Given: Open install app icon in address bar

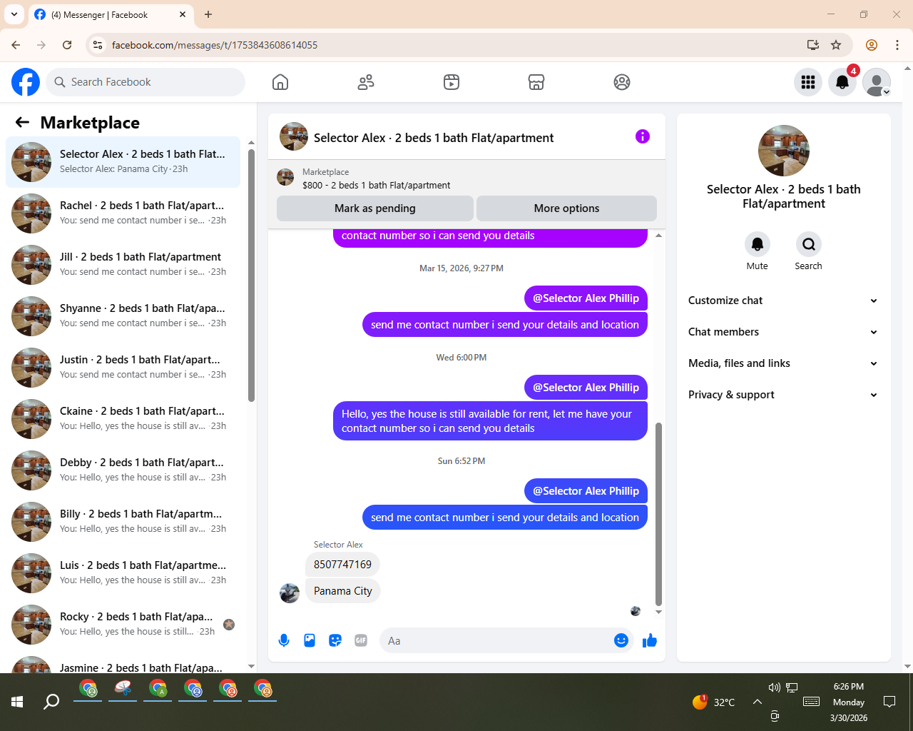Looking at the screenshot, I should coord(813,45).
